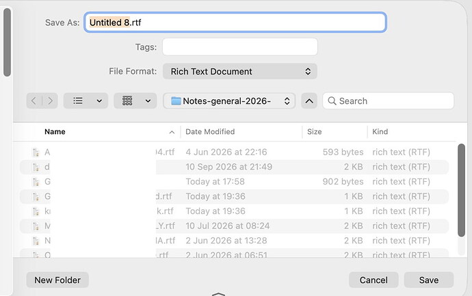The image size is (472, 296).
Task: Select file modified 2 Jun 2026 at 13:28
Action: point(234,241)
